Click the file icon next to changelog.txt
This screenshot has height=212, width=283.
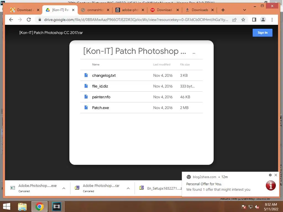pos(86,75)
